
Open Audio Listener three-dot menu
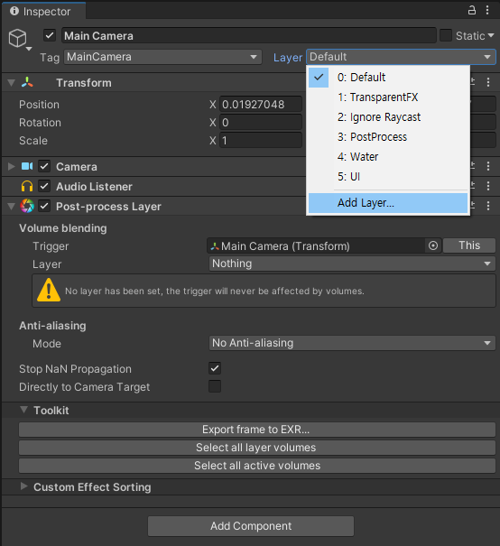click(x=488, y=186)
